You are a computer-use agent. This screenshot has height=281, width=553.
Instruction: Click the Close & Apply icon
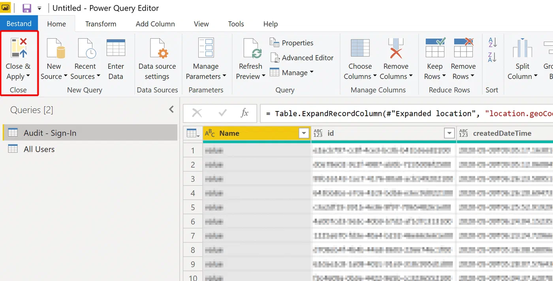coord(19,48)
